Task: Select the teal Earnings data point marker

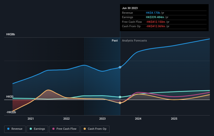Action: [120, 97]
